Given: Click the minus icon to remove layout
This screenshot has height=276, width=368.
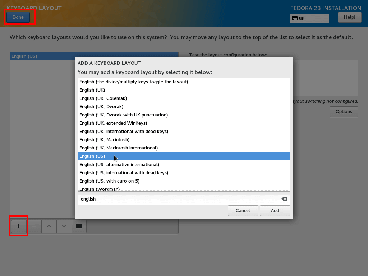Looking at the screenshot, I should click(34, 226).
